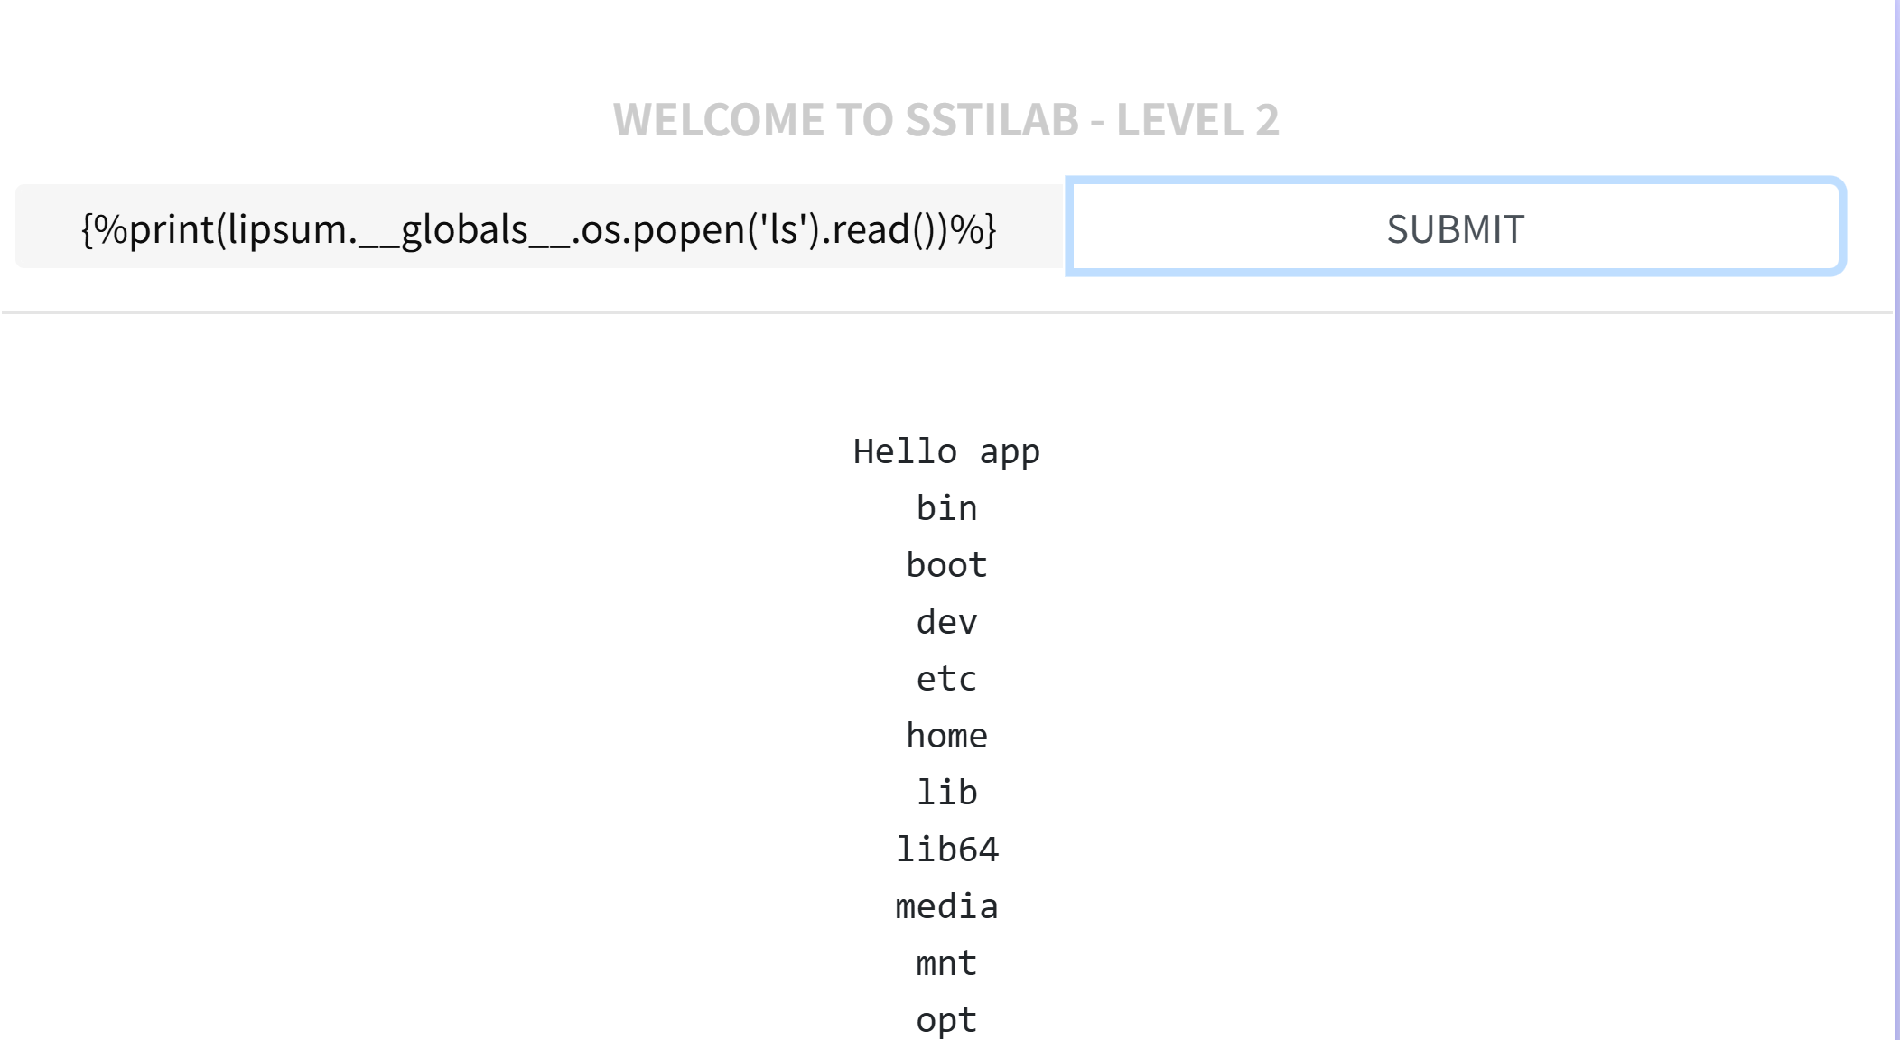
Task: Select the boot directory listing line
Action: [x=946, y=565]
